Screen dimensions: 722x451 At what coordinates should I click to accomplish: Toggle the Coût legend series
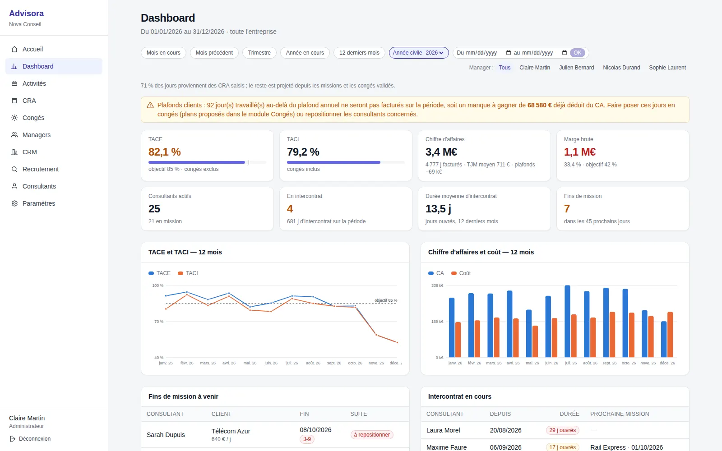click(461, 273)
